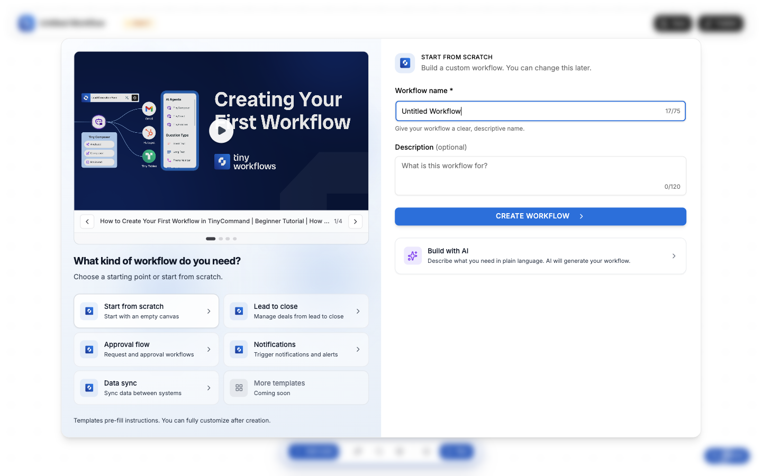This screenshot has width=762, height=476.
Task: Click the blurred app logo at top left
Action: point(26,23)
